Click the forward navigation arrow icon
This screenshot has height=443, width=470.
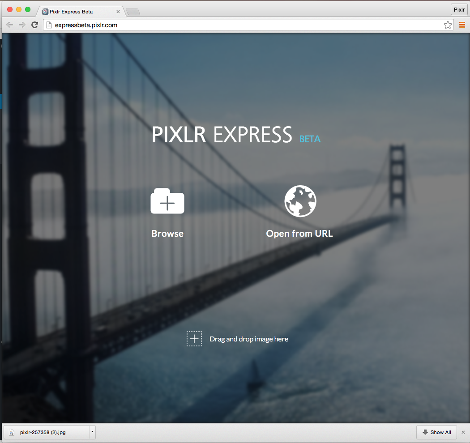[x=22, y=25]
